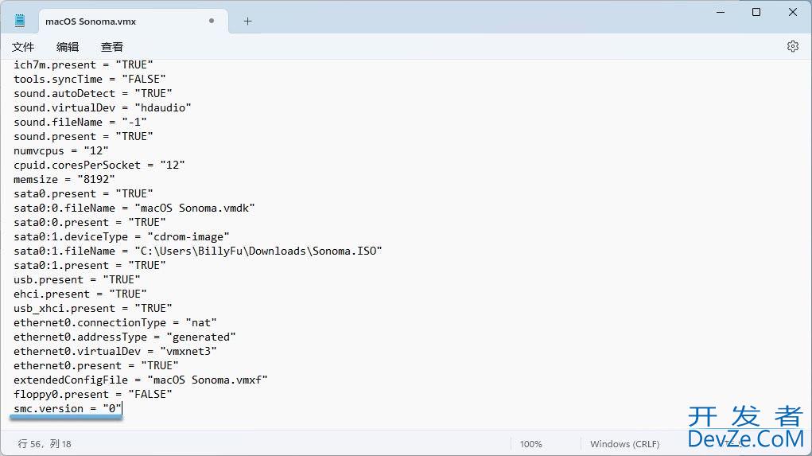The height and width of the screenshot is (456, 812).
Task: Open Notepad settings gear icon
Action: 793,46
